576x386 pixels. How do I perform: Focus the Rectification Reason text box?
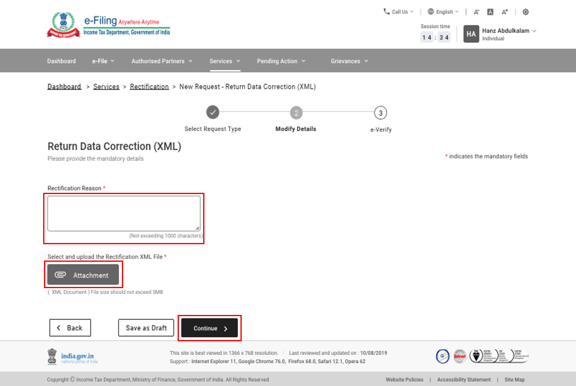124,213
